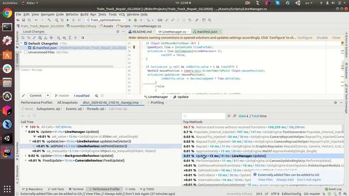
Task: Open the All Snapshots profiler tab
Action: coord(67,103)
